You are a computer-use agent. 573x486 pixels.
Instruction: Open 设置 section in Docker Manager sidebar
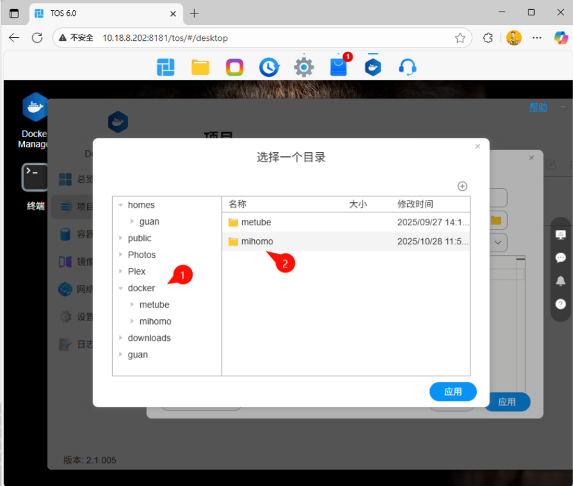coord(76,317)
